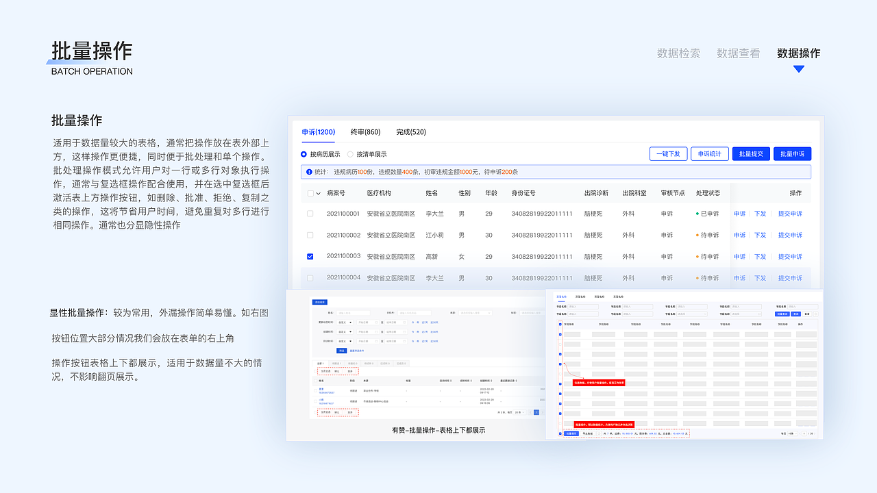The image size is (877, 493).
Task: Select the 按清单展示 radio button
Action: [350, 154]
